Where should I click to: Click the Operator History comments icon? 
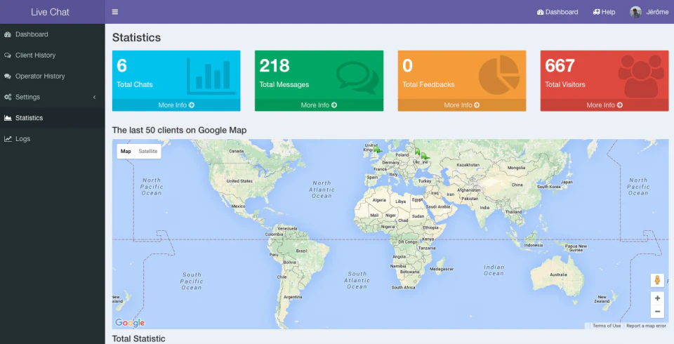(8, 76)
